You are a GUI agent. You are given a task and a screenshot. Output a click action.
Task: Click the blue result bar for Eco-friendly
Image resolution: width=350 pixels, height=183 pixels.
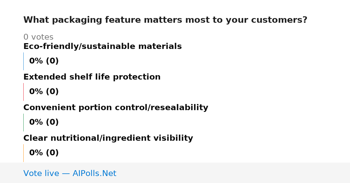[23, 61]
